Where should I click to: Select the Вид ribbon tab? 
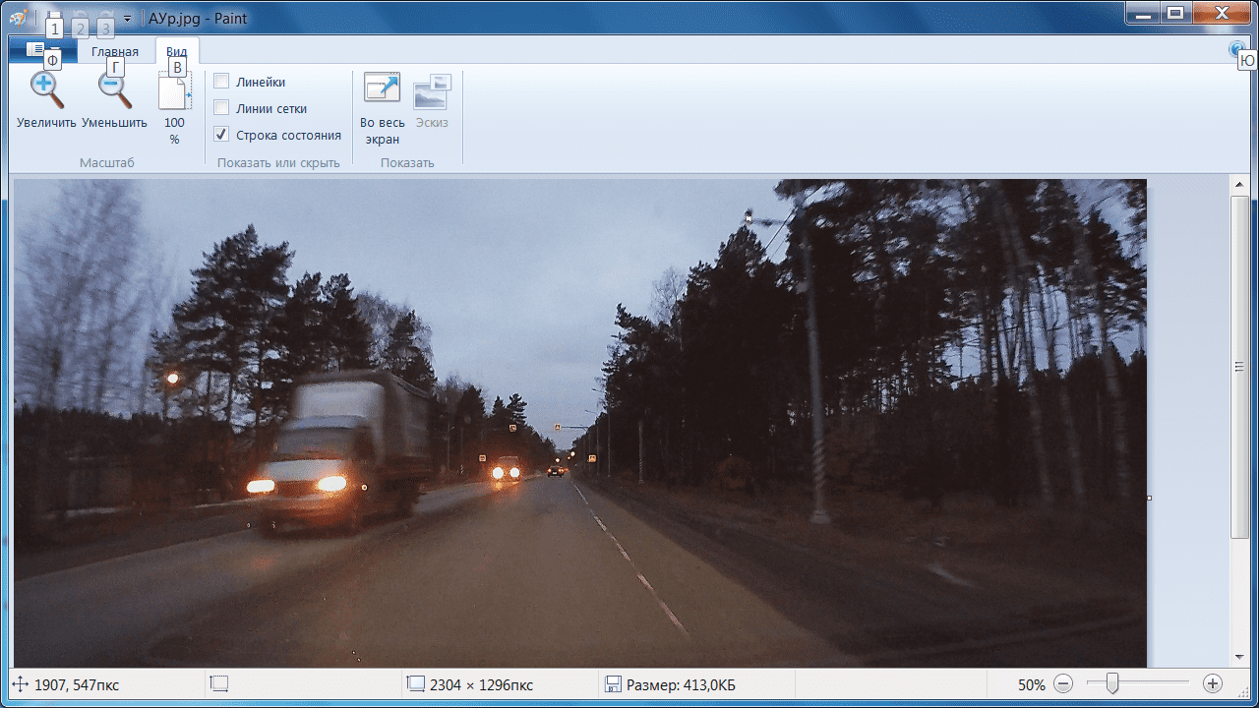click(177, 52)
